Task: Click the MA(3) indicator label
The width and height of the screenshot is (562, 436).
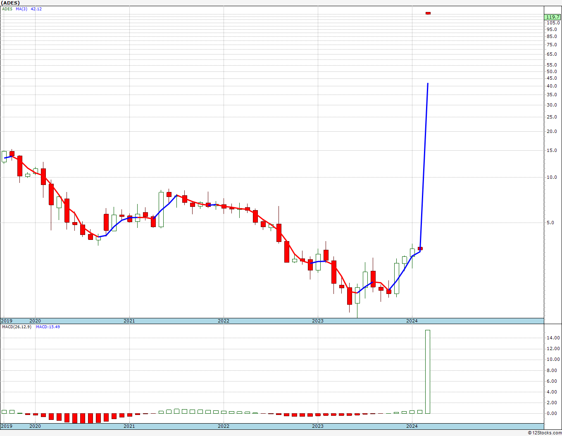Action: tap(21, 9)
